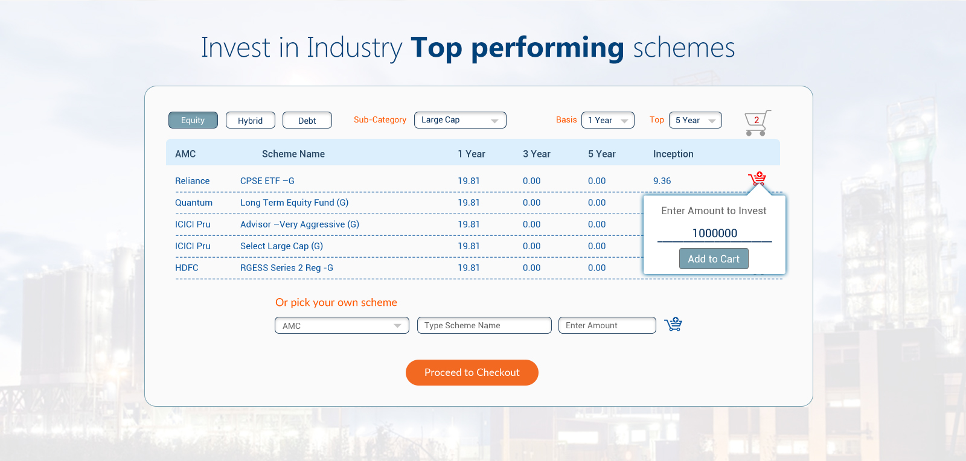Screen dimensions: 966x461
Task: Open the AMC dropdown in pick your own scheme
Action: click(342, 326)
